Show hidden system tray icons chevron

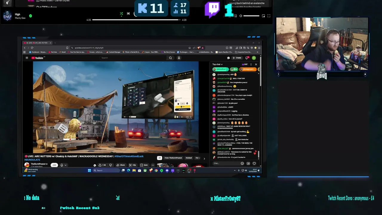[235, 171]
